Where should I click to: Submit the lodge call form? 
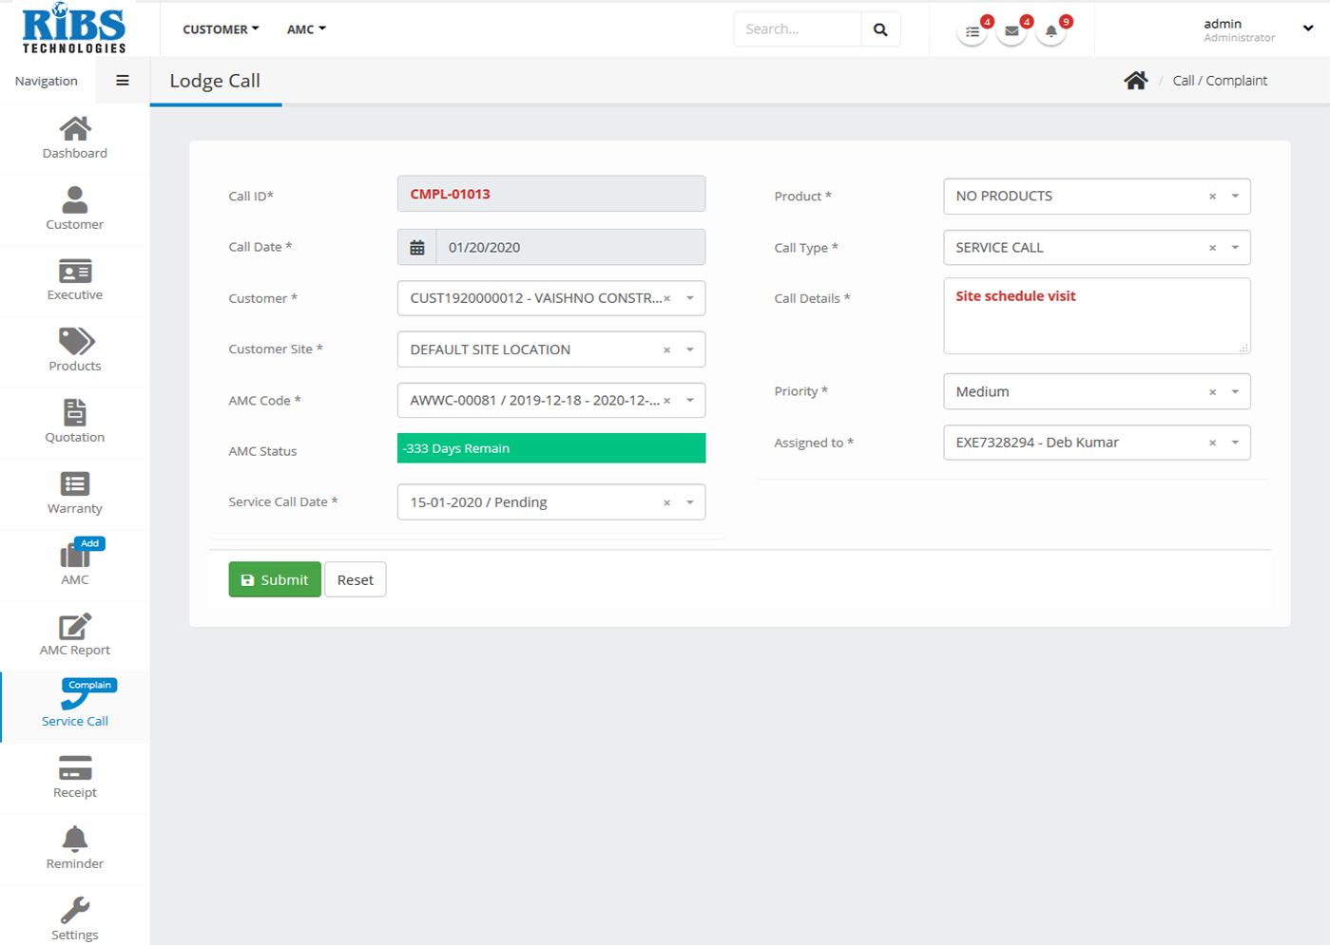(275, 579)
